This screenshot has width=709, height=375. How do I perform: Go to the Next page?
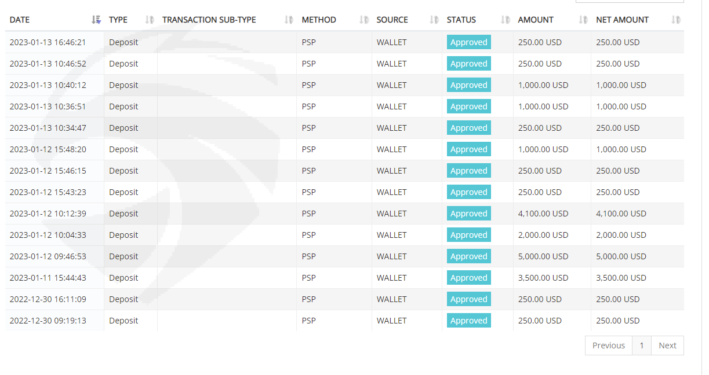(x=667, y=345)
